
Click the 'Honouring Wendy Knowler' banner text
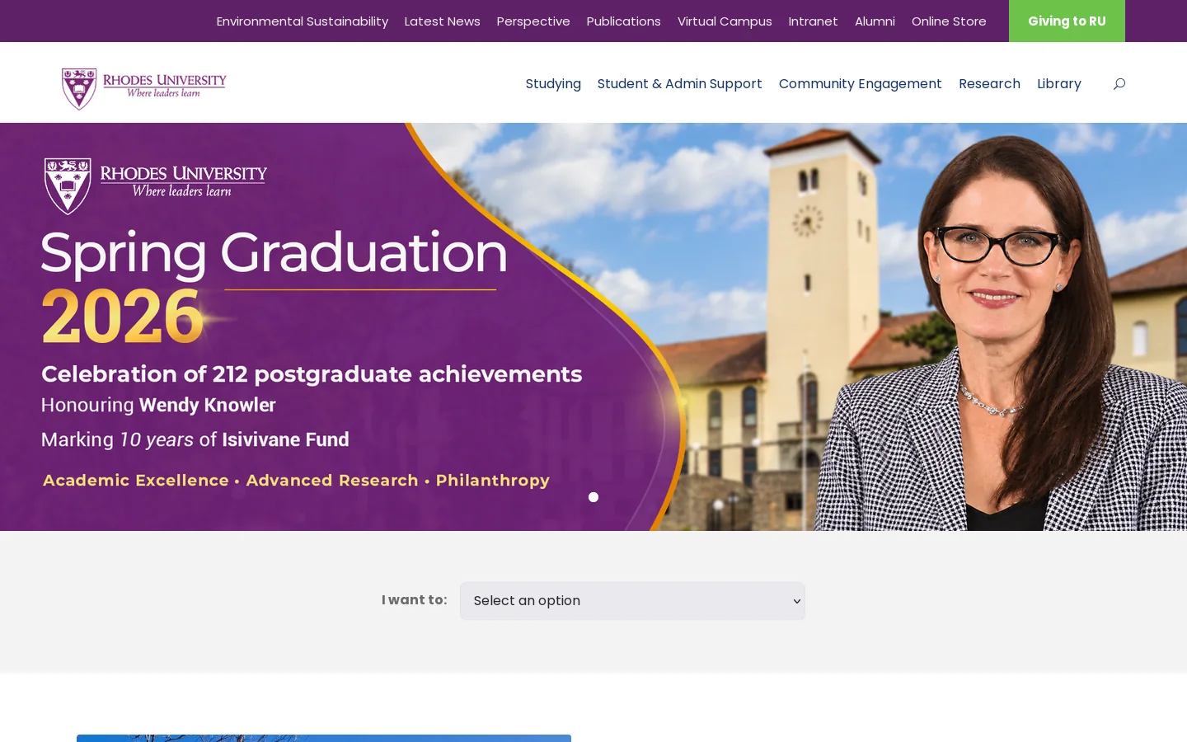pyautogui.click(x=158, y=405)
